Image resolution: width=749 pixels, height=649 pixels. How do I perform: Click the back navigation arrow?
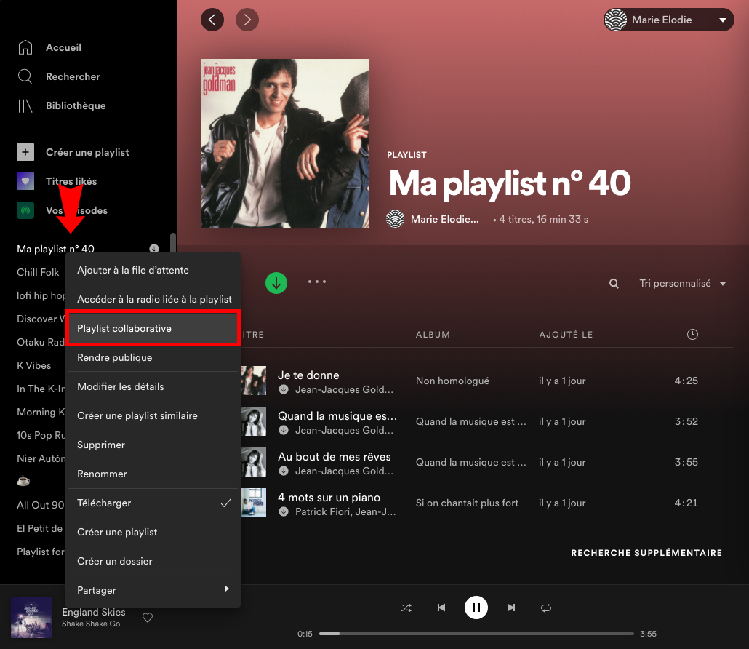pos(212,20)
